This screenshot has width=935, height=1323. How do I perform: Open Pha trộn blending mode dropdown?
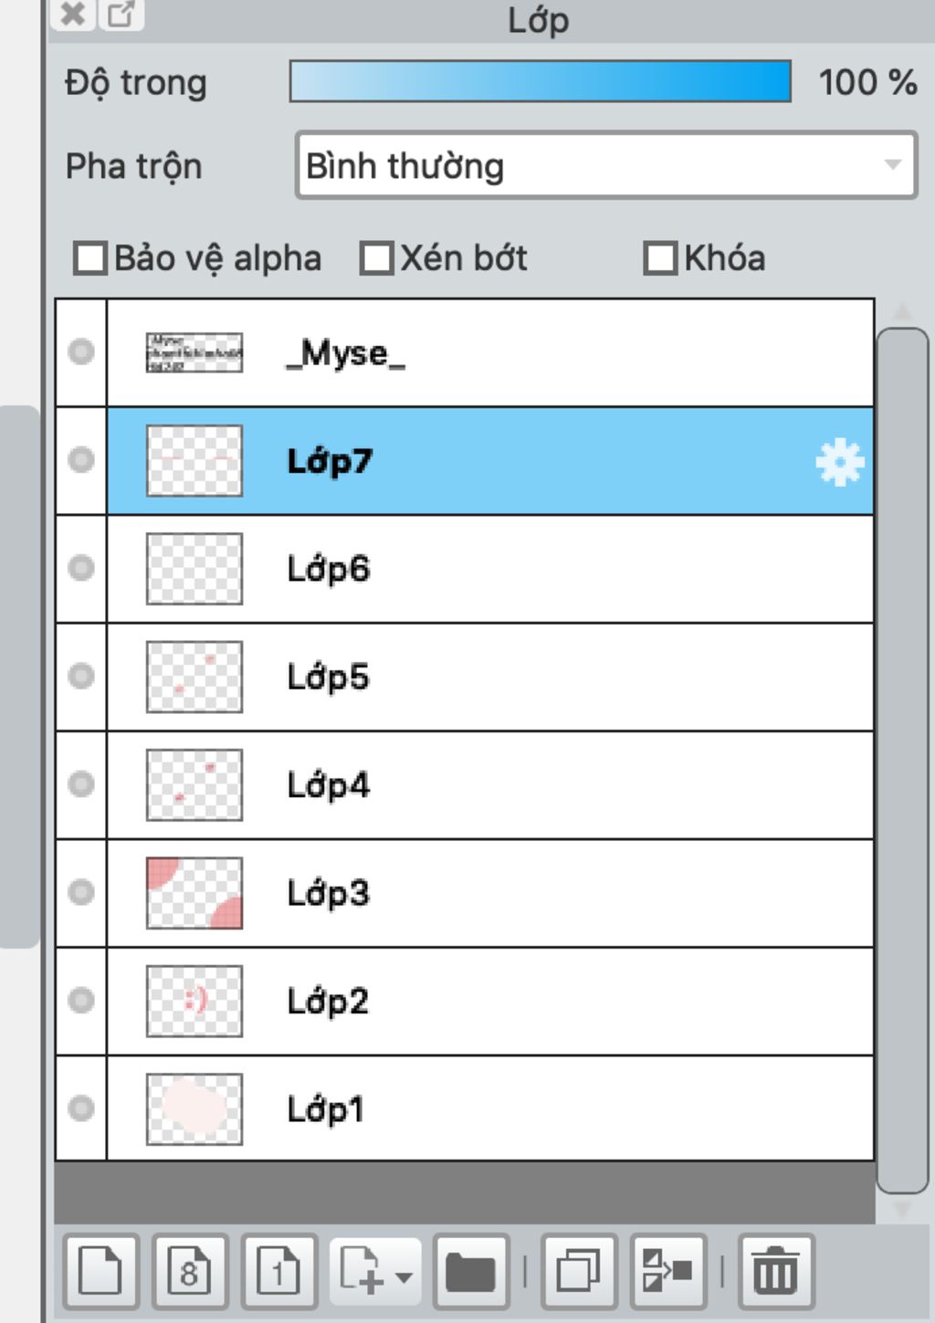[606, 165]
